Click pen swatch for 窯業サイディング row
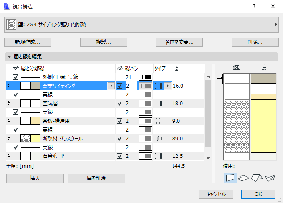Screen dimensions: 283x203 (145, 86)
